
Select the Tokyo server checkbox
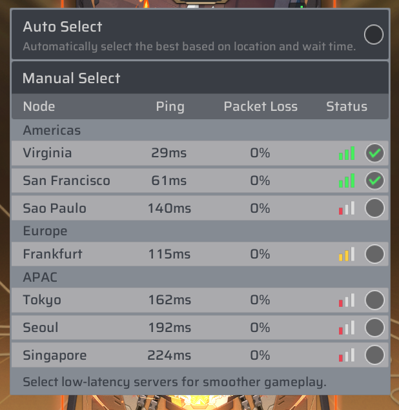coord(374,300)
